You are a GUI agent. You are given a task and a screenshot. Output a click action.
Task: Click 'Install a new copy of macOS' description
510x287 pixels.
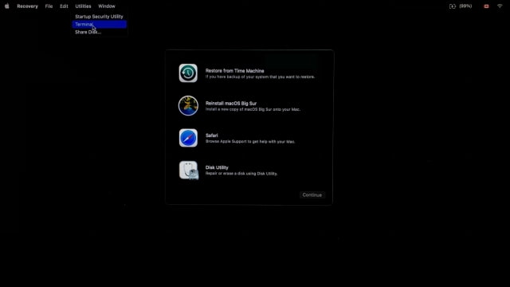click(253, 110)
